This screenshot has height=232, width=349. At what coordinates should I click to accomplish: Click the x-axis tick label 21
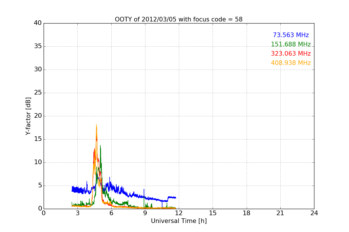(280, 213)
